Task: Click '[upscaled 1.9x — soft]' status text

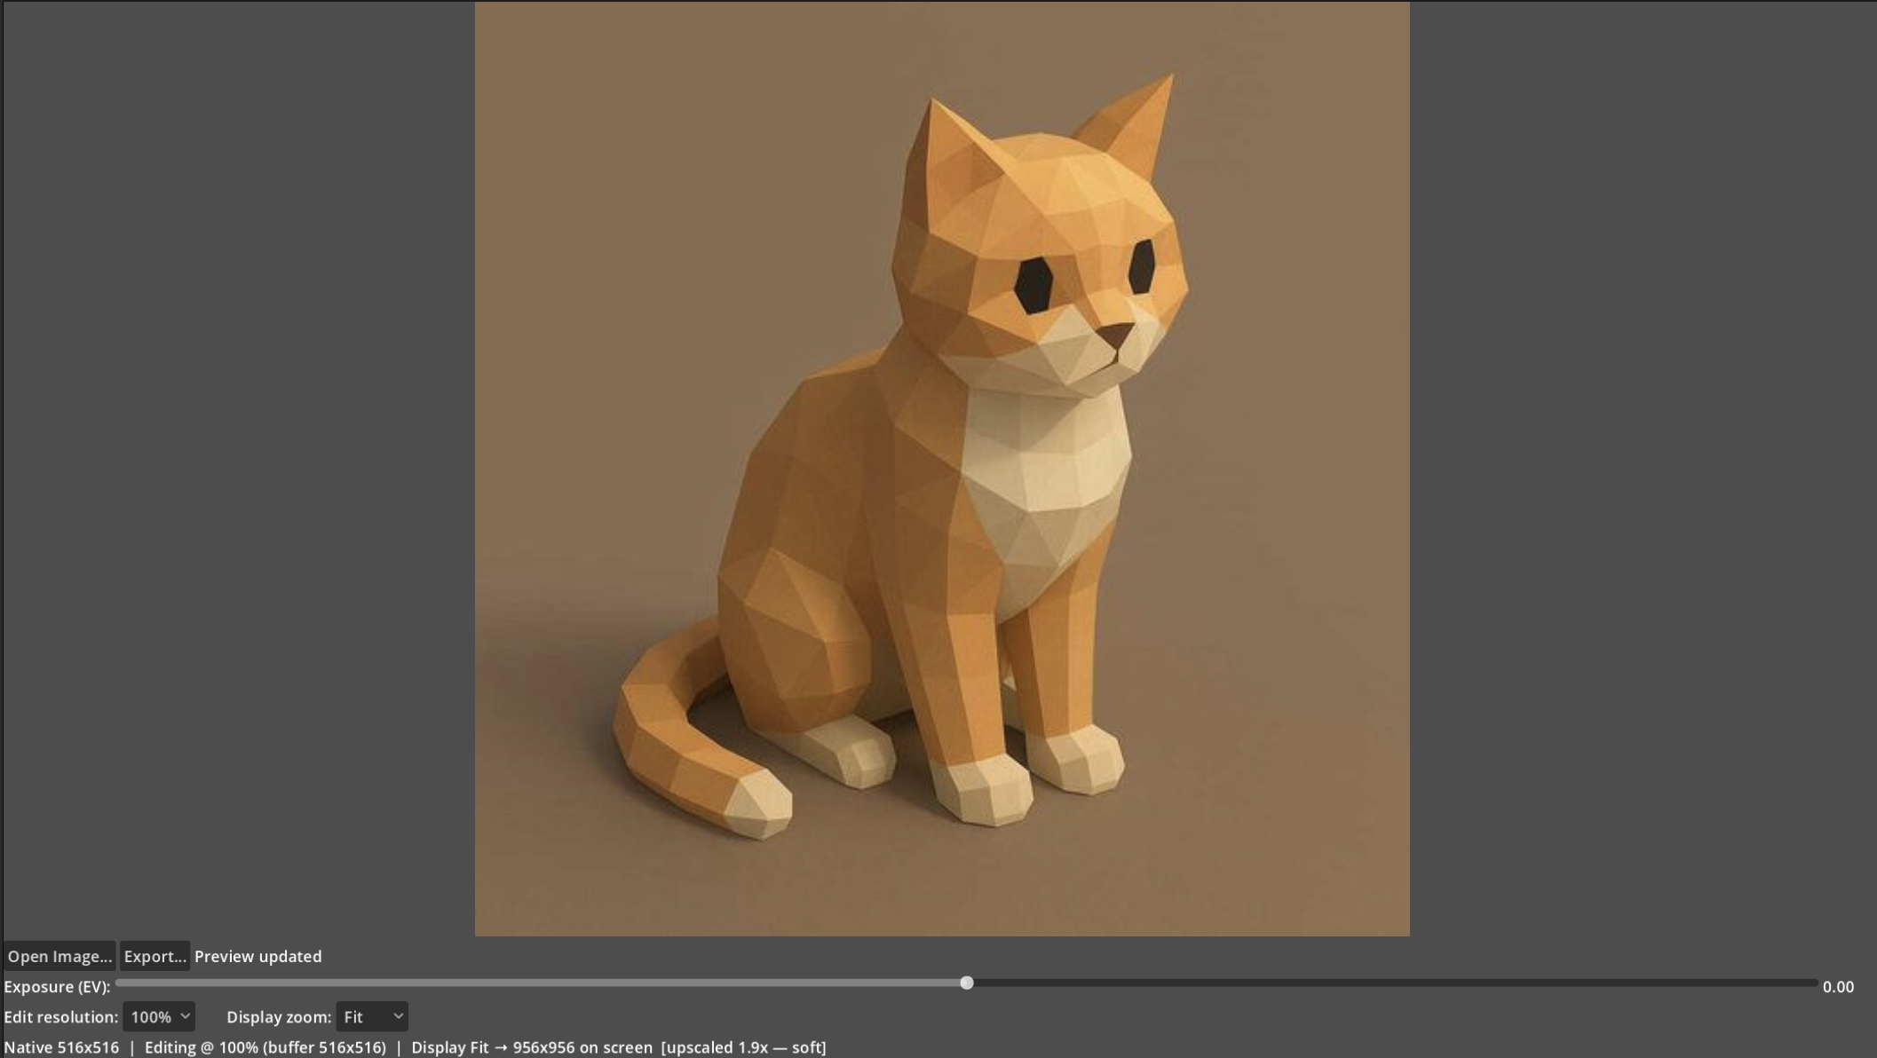Action: 744,1047
